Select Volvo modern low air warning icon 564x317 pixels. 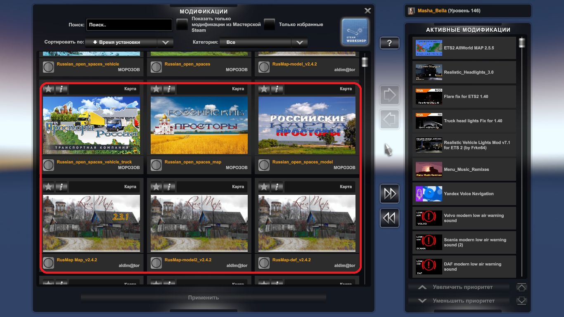click(x=429, y=218)
